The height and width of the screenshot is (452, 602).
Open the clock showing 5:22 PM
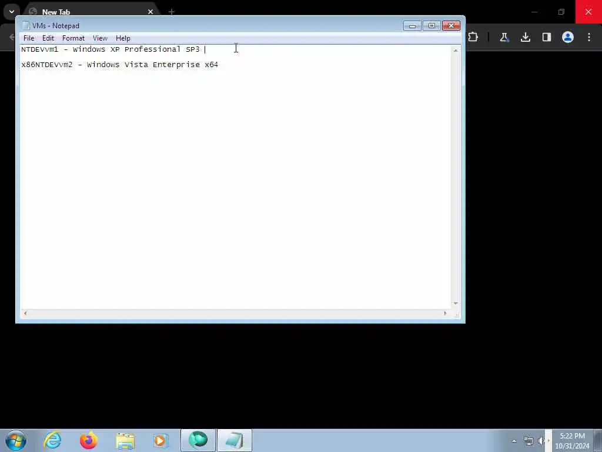click(572, 440)
